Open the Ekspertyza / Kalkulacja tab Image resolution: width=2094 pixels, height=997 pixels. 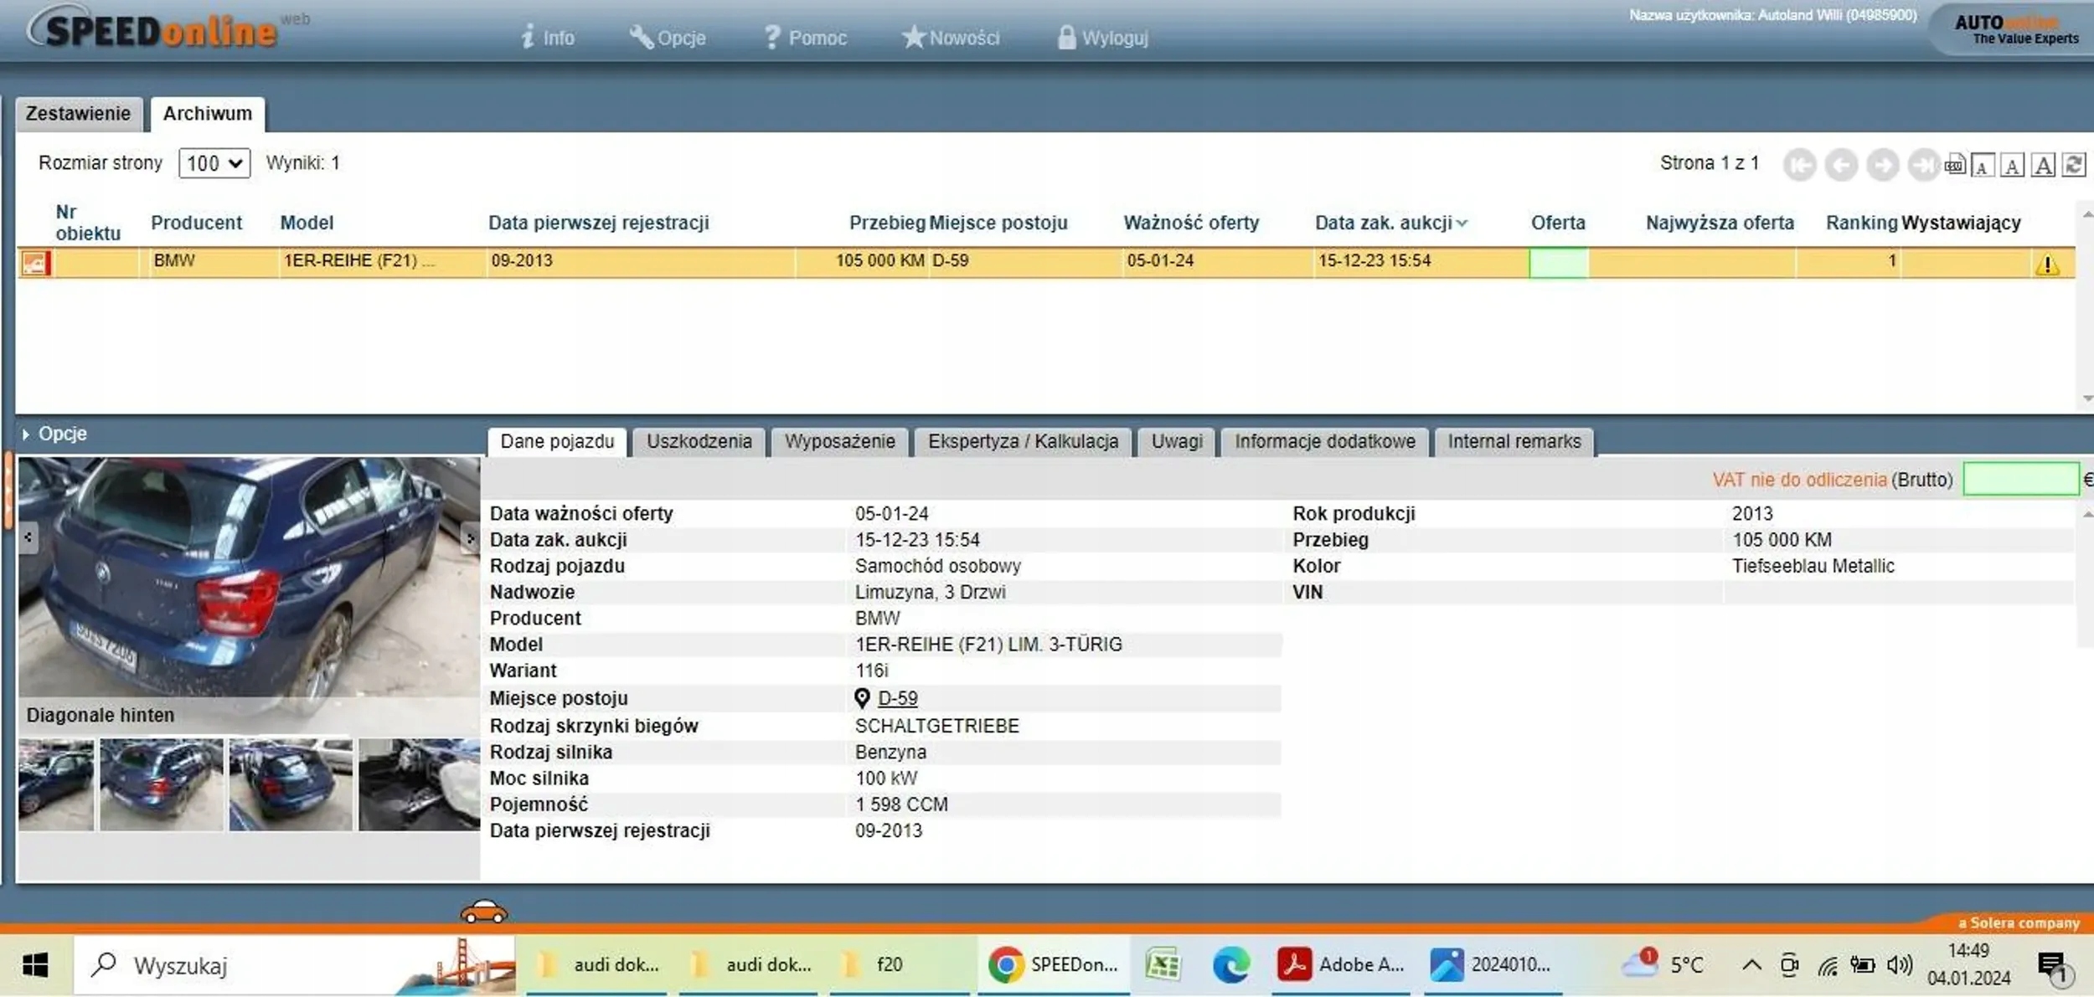(x=1023, y=441)
